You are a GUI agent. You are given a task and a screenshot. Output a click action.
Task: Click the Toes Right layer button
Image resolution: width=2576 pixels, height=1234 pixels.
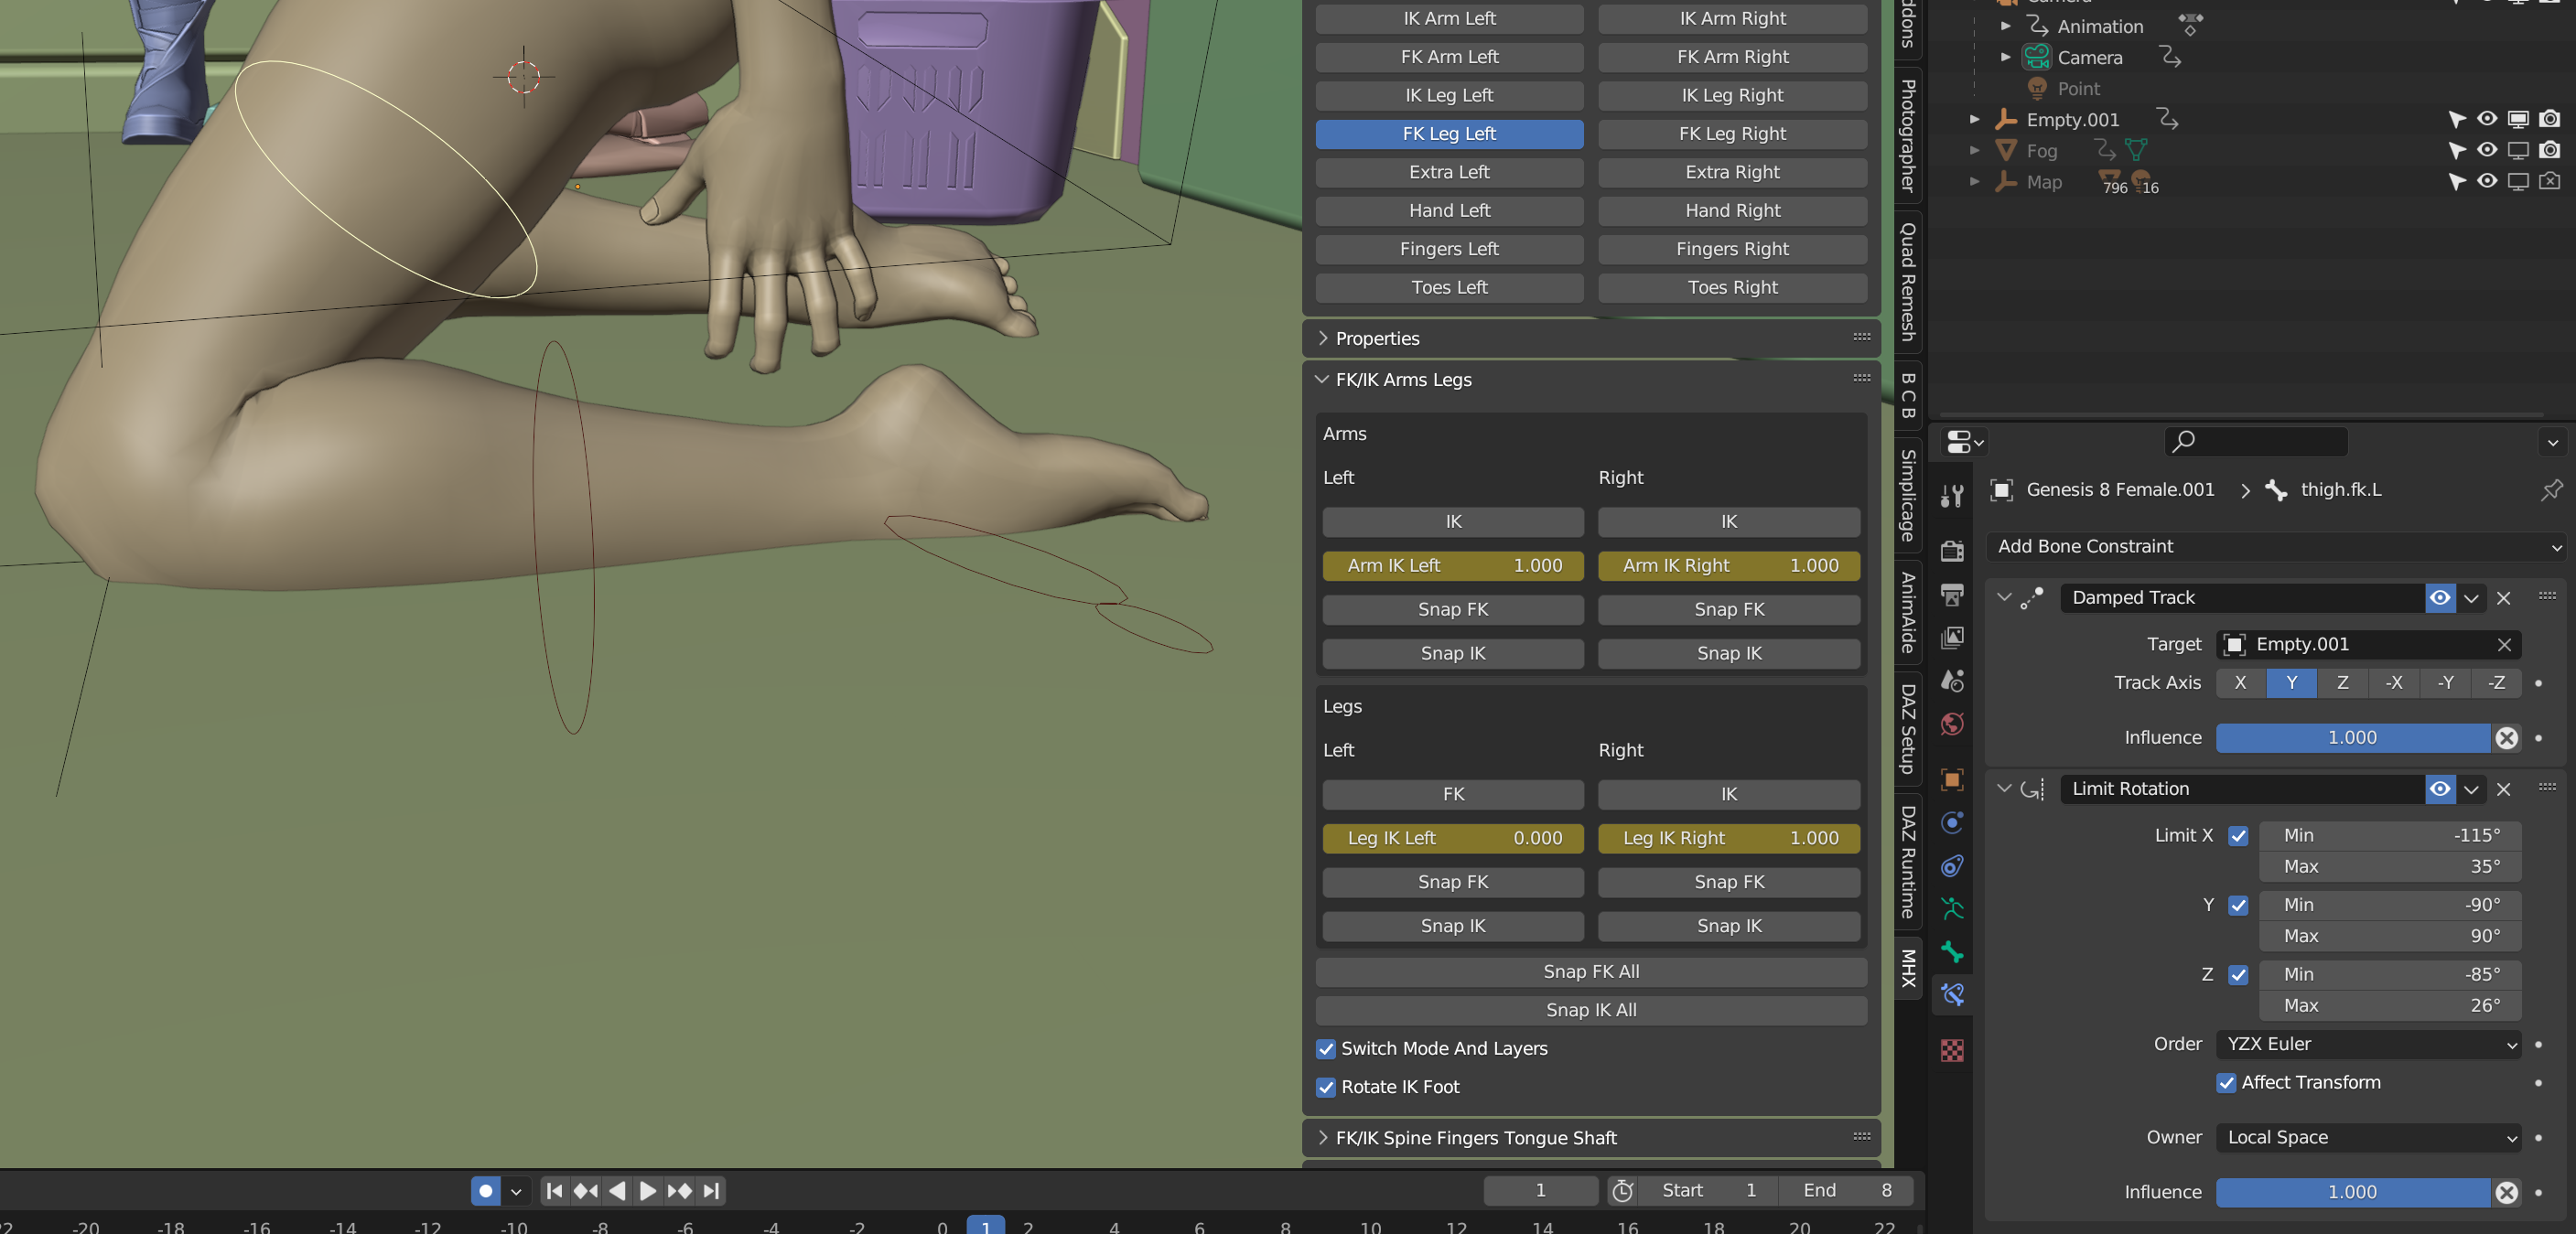click(x=1732, y=288)
